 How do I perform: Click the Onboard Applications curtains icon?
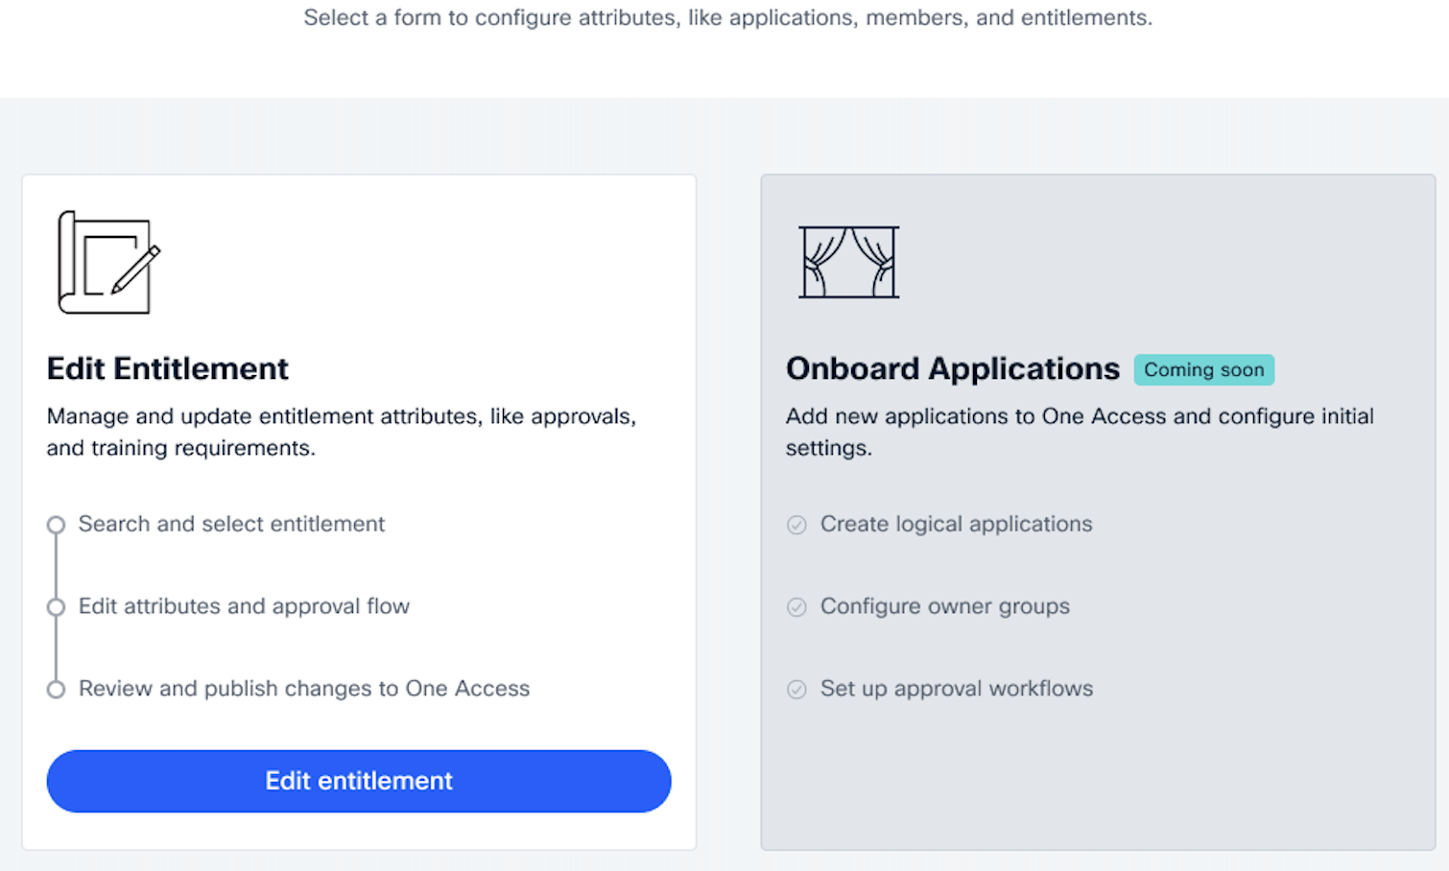pyautogui.click(x=849, y=262)
